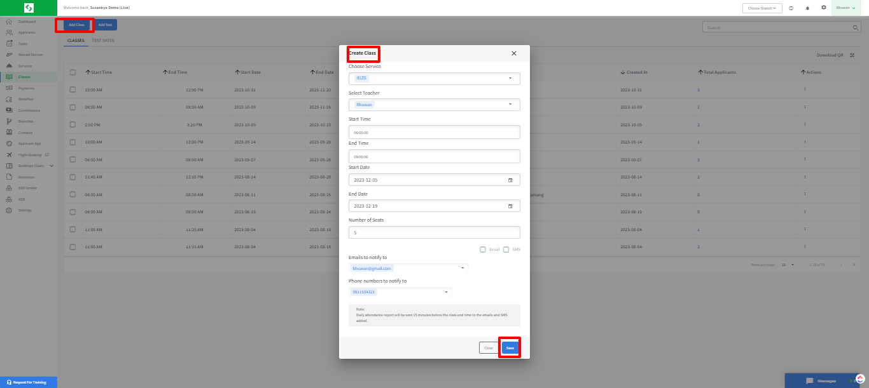
Task: Click the calendar icon in End Date field
Action: click(510, 206)
